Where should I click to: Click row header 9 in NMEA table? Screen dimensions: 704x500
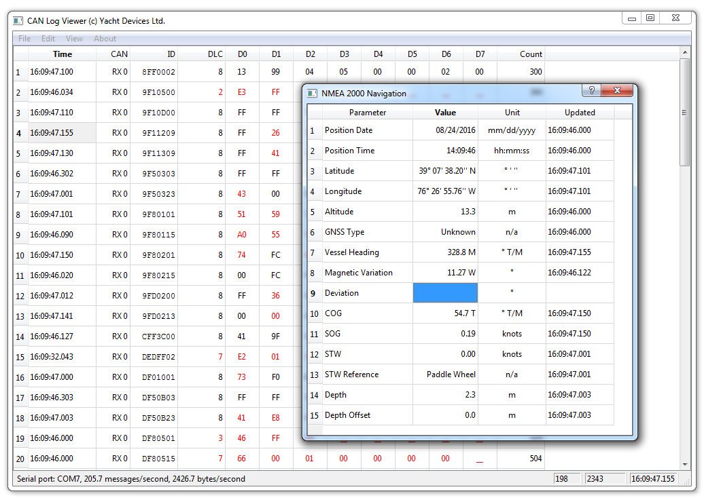[314, 293]
